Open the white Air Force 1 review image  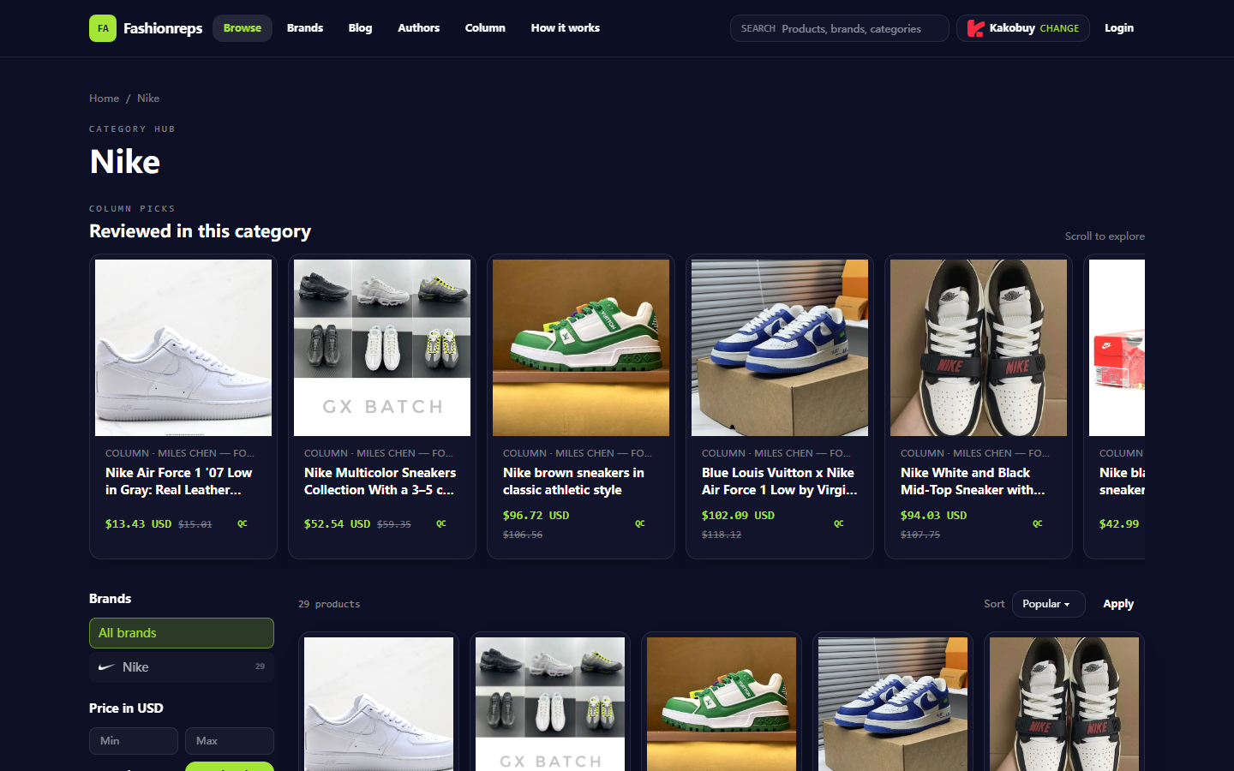pyautogui.click(x=183, y=348)
